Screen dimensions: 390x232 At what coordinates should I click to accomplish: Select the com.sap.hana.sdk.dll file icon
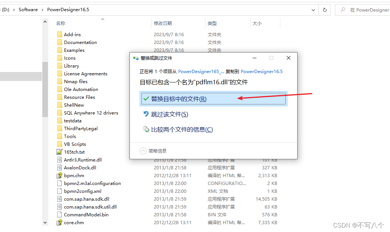pyautogui.click(x=60, y=199)
